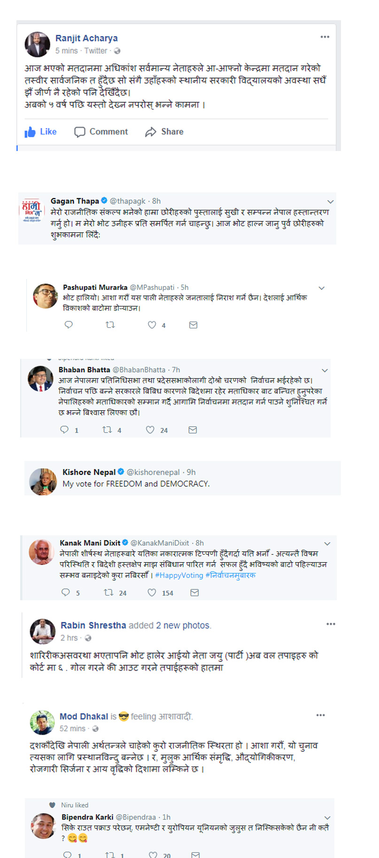The height and width of the screenshot is (858, 379).
Task: Open Rabin Shrestha's profile name link
Action: tap(93, 625)
